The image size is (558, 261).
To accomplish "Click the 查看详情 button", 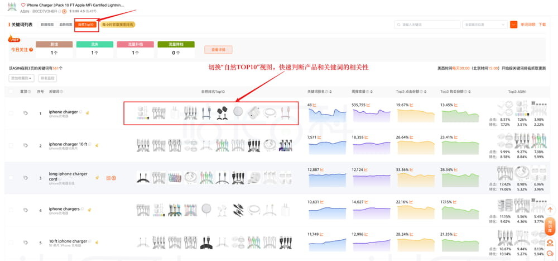I will pyautogui.click(x=218, y=50).
